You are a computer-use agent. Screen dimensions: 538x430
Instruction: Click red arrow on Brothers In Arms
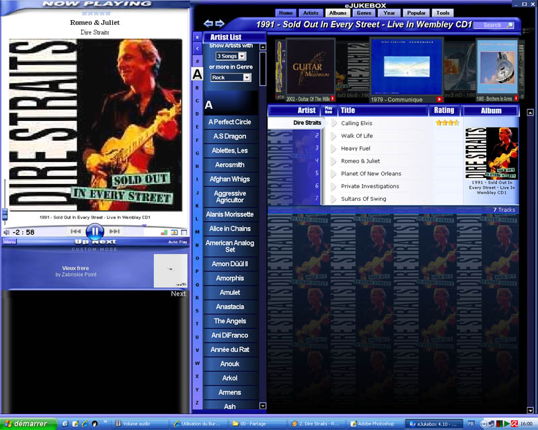[x=516, y=99]
